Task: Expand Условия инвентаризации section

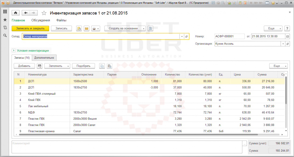Action: coord(13,50)
